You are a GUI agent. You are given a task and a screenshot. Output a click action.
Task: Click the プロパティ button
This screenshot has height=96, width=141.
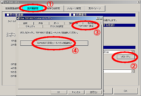click(126, 57)
